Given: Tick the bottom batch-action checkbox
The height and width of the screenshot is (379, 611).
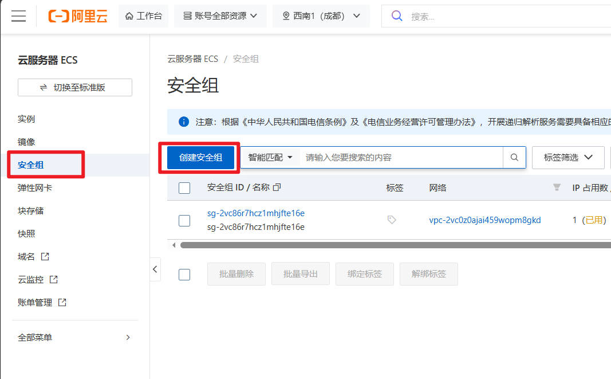Looking at the screenshot, I should point(184,274).
